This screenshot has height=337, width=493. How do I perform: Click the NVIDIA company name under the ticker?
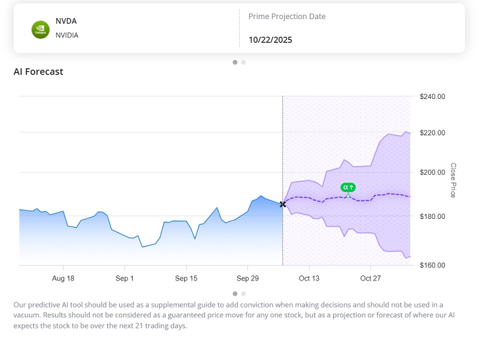[x=67, y=35]
